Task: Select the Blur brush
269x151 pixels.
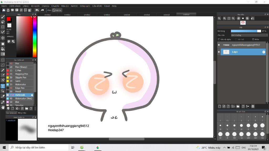Action: (20, 102)
